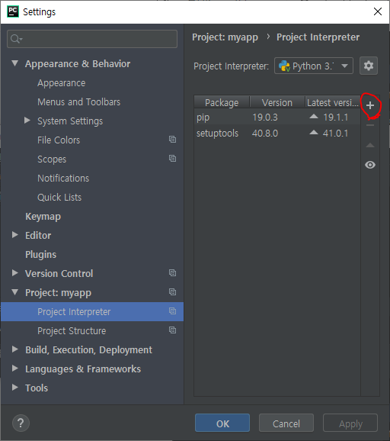The height and width of the screenshot is (441, 390).
Task: Expand the System Settings node
Action: pos(27,121)
